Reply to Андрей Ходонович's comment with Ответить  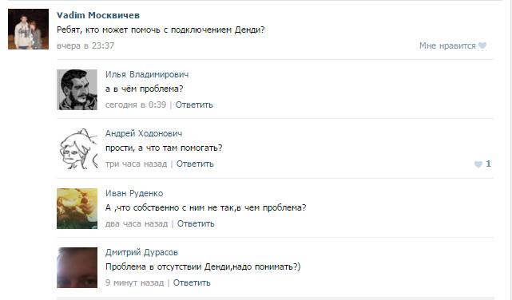[x=195, y=164]
